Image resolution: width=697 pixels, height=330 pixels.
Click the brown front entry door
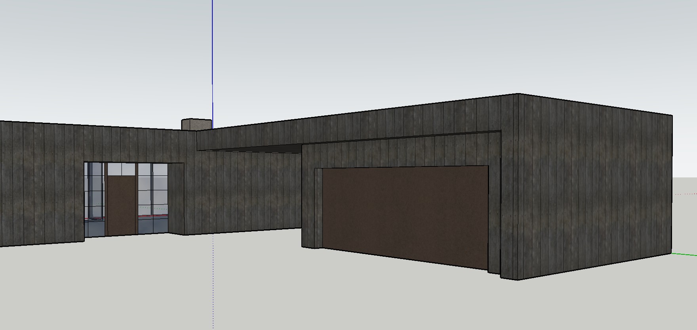tap(122, 205)
